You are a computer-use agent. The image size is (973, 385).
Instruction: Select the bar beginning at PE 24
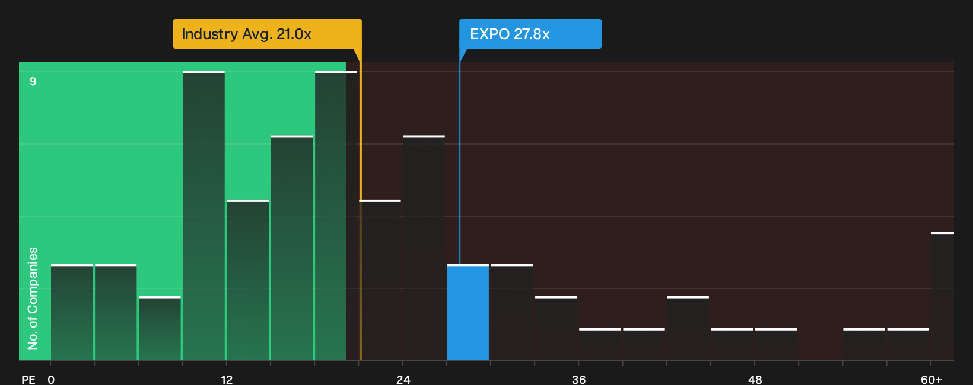[x=424, y=248]
